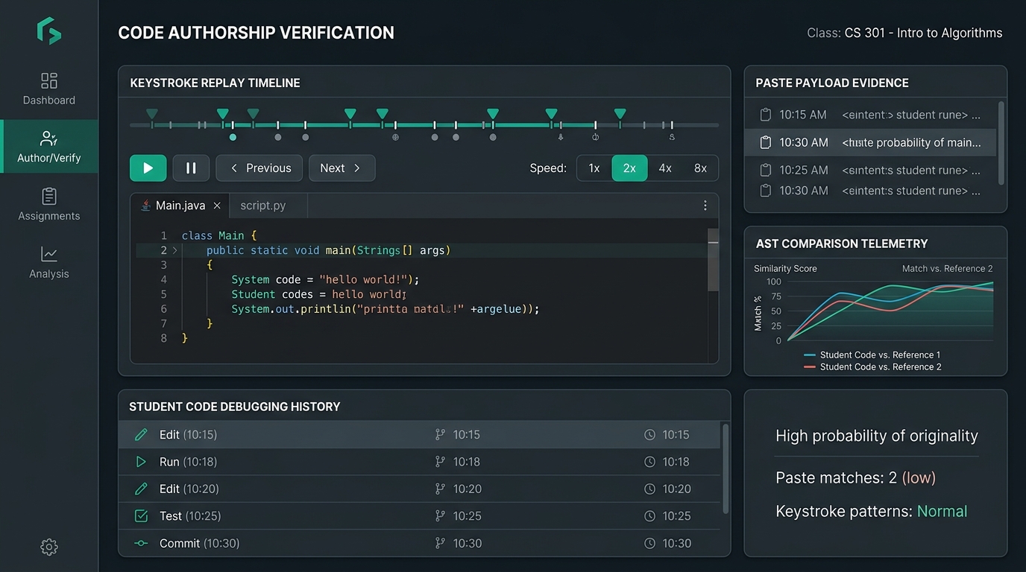Open the Dashboard sidebar item

click(48, 89)
